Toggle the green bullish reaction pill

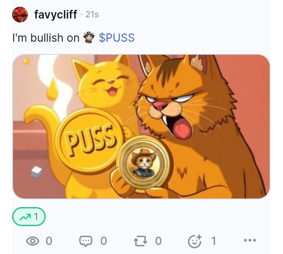[x=29, y=217]
